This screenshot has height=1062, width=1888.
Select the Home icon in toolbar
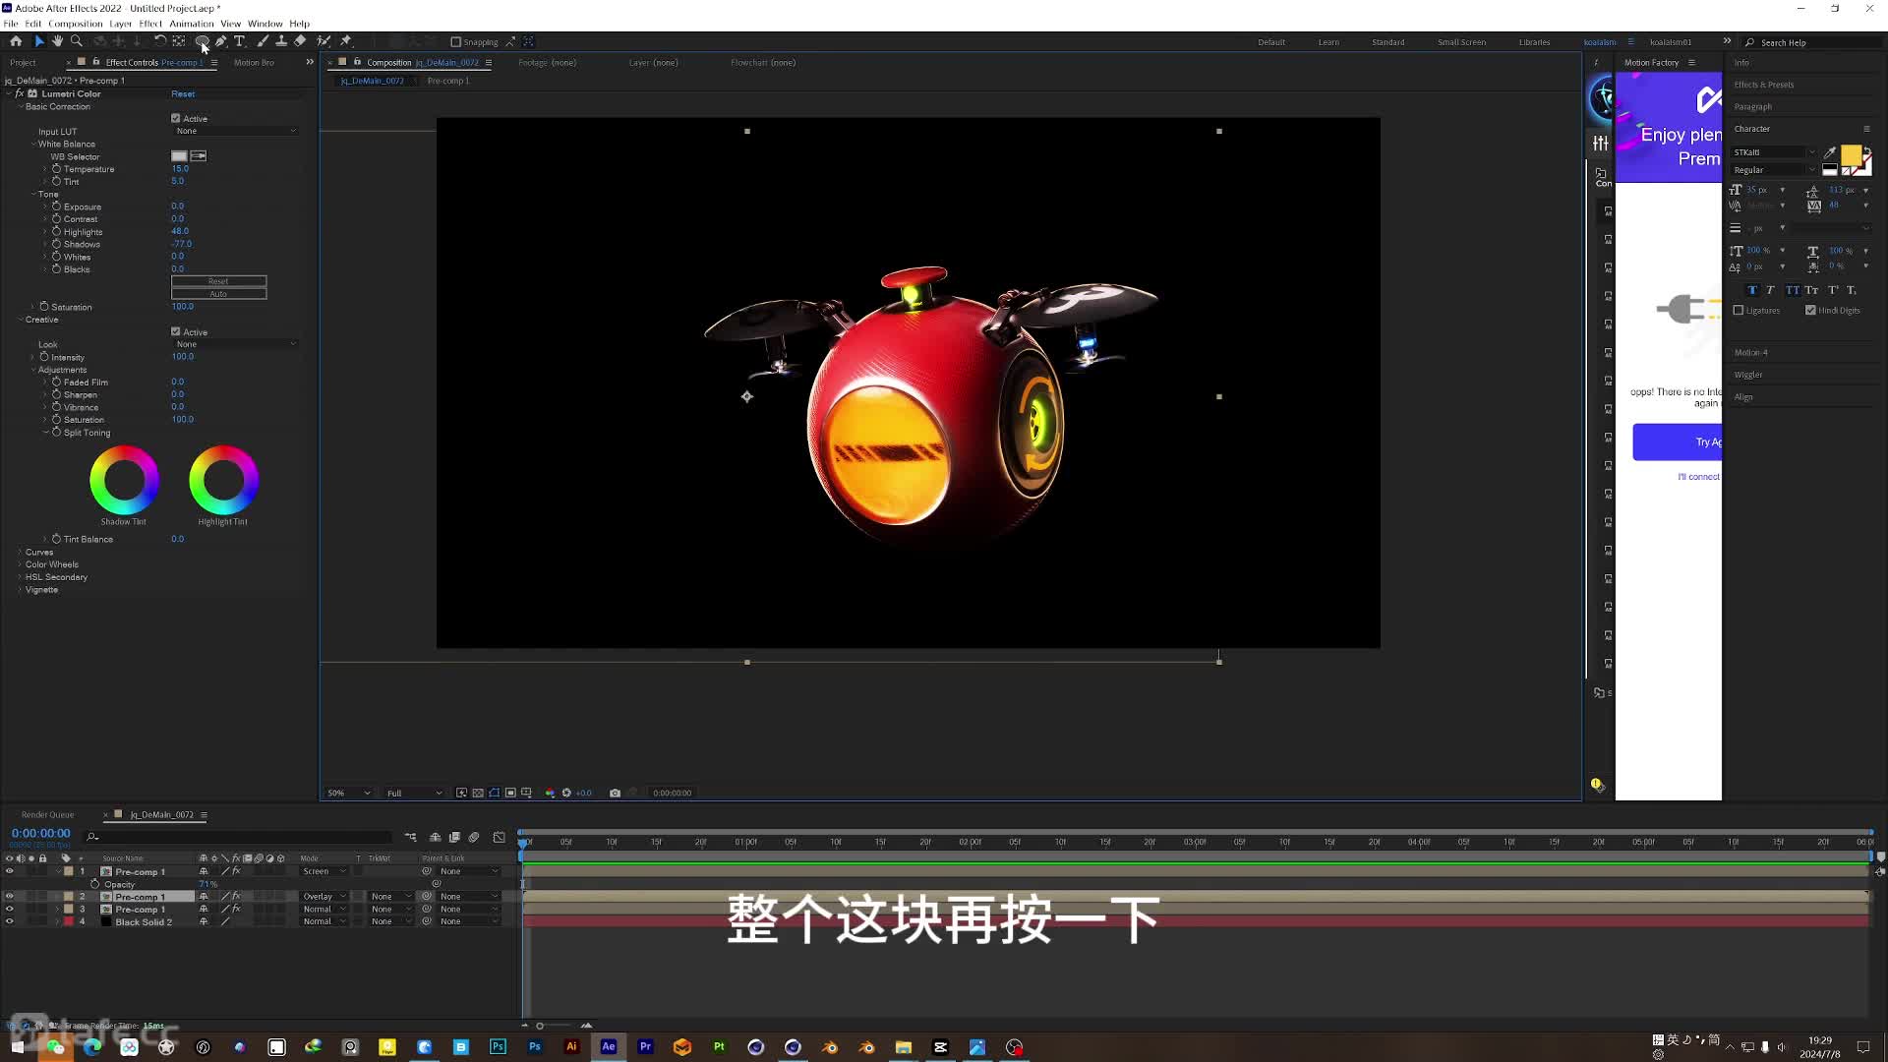tap(16, 41)
